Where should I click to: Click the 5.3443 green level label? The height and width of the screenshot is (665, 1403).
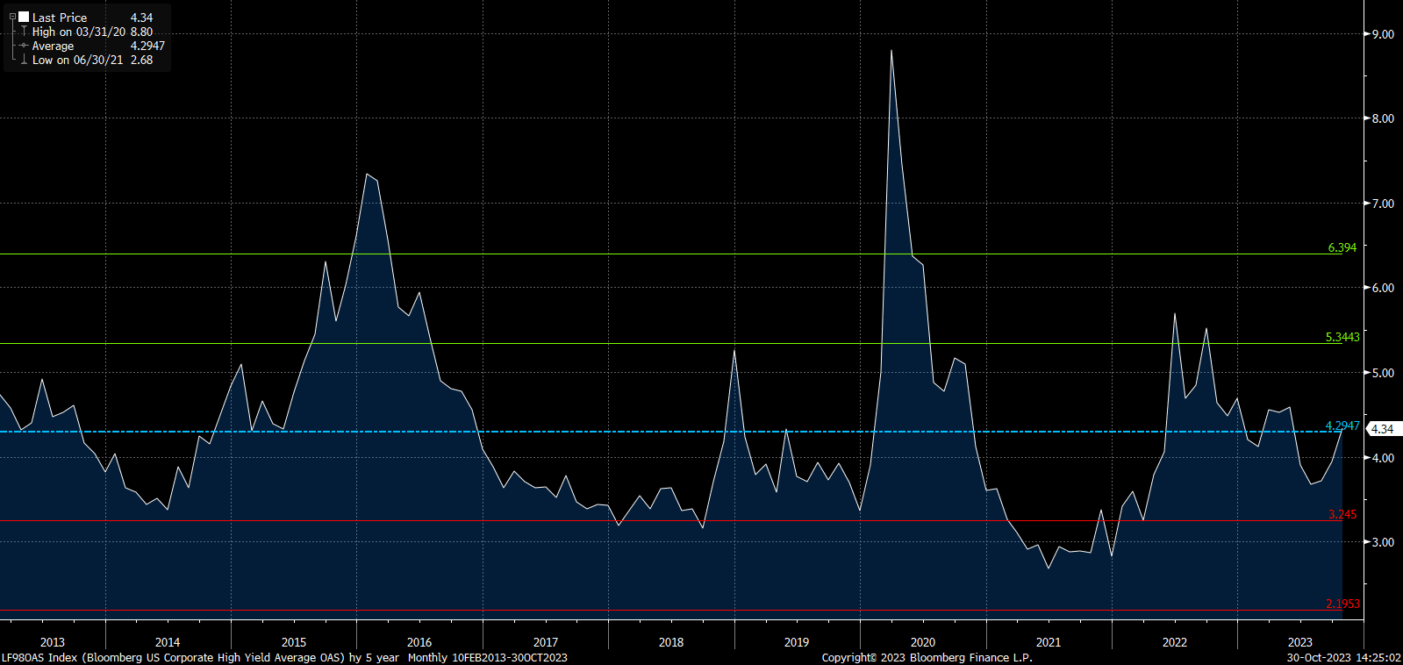coord(1342,337)
